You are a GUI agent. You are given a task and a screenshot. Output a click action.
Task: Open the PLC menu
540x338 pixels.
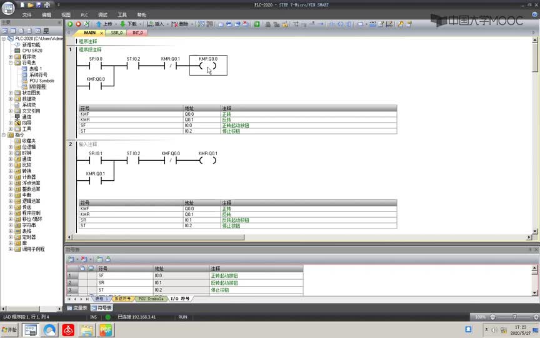tap(84, 15)
